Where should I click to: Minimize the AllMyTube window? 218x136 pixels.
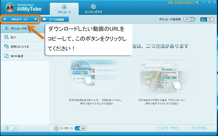coord(204,2)
